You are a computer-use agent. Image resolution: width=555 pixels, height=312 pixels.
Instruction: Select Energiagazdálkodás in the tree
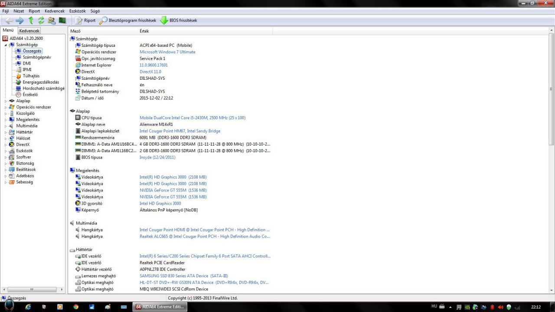pyautogui.click(x=41, y=82)
